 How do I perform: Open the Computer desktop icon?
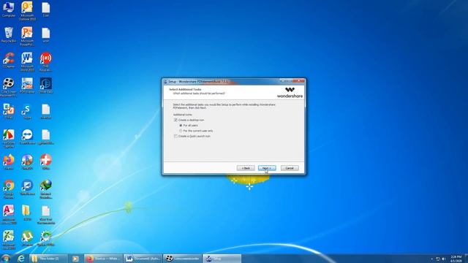click(9, 9)
